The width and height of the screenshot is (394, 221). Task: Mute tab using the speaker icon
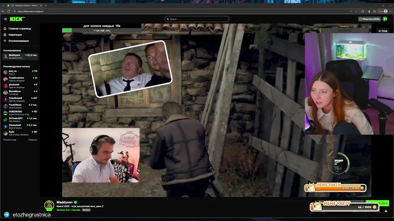12,5
